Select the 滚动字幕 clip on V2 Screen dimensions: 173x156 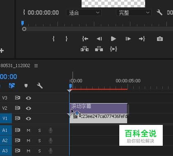[x=98, y=108]
